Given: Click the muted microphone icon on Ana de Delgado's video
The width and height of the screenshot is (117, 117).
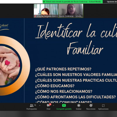Looking at the screenshot, I should (35, 16).
